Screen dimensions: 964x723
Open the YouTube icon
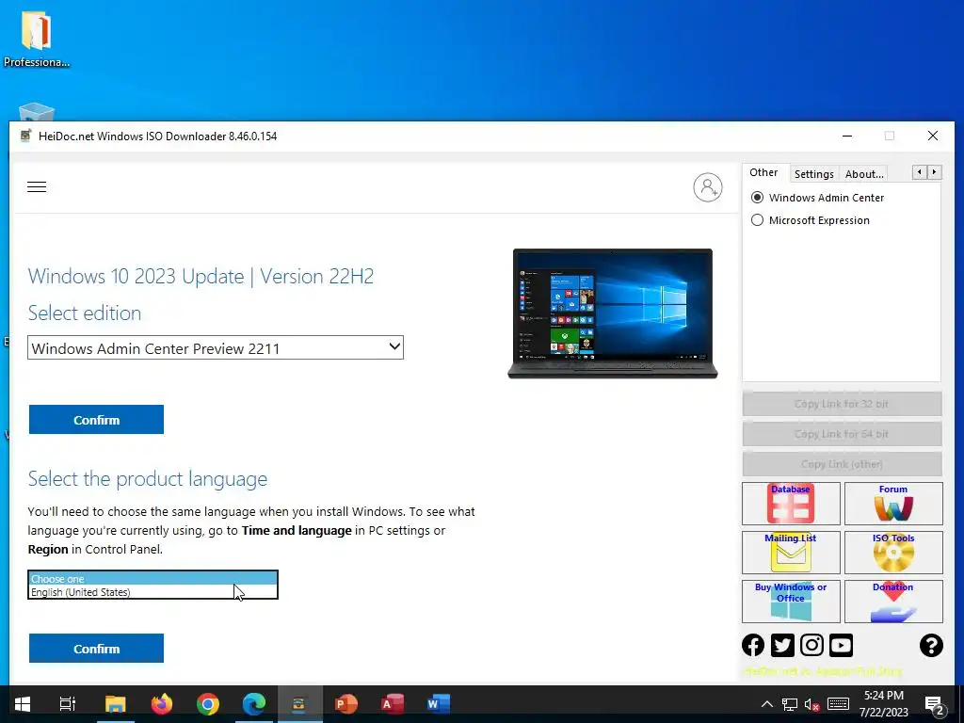841,645
